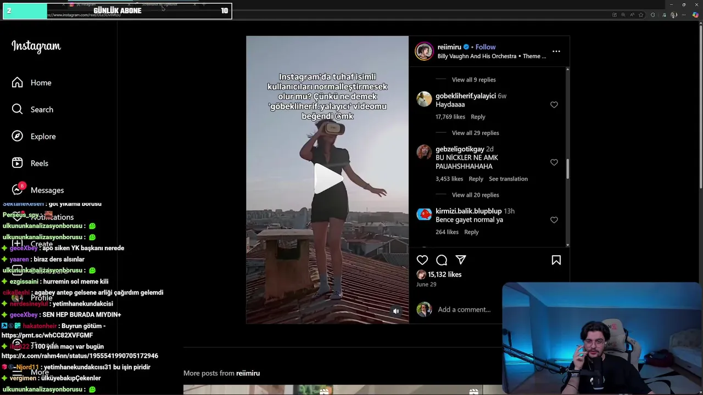Open 15,132 likes list
Viewport: 703px width, 395px height.
[x=444, y=274]
